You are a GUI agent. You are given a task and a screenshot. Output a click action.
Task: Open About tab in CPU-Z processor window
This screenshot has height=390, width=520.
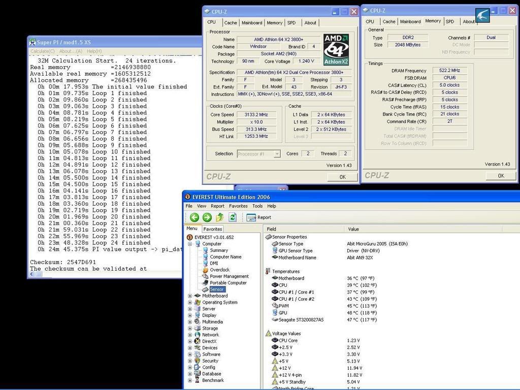(310, 22)
